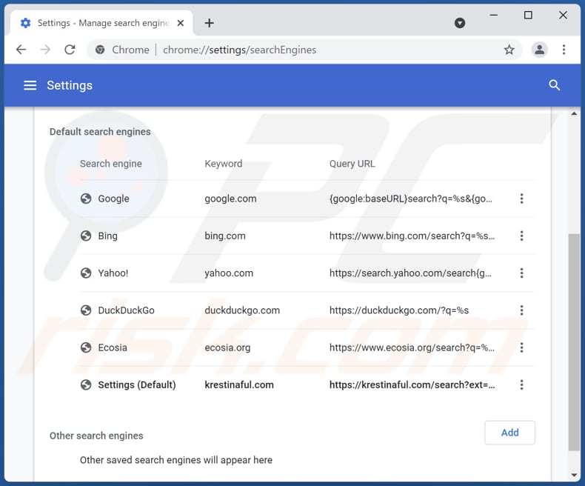Viewport: 585px width, 486px height.
Task: Click the vertical scrollbar thumb
Action: click(x=574, y=341)
